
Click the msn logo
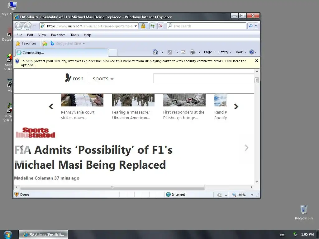[74, 78]
